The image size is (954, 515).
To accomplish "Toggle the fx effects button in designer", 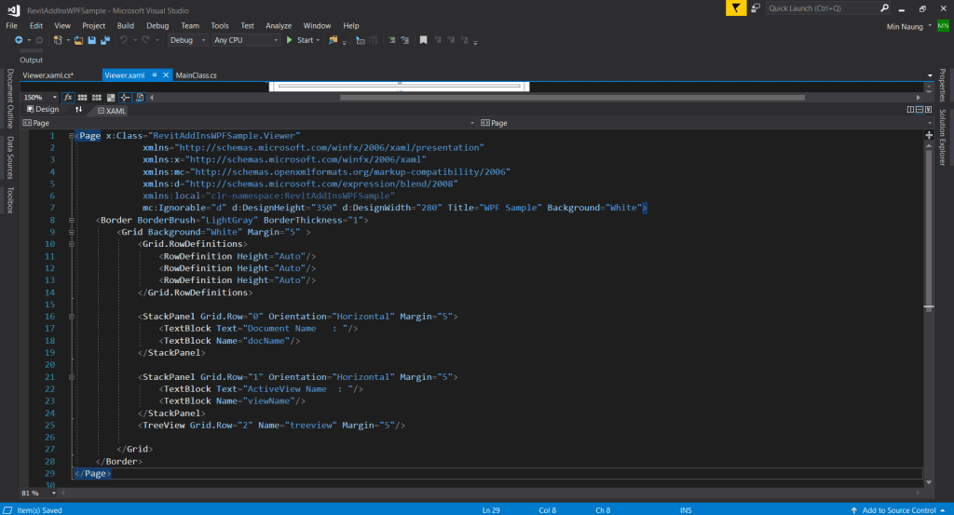I will 68,97.
